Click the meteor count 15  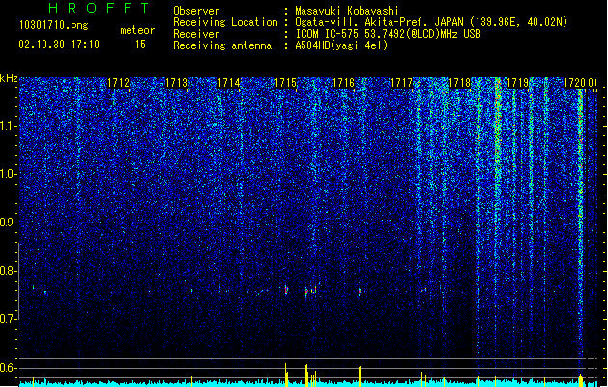(x=140, y=45)
